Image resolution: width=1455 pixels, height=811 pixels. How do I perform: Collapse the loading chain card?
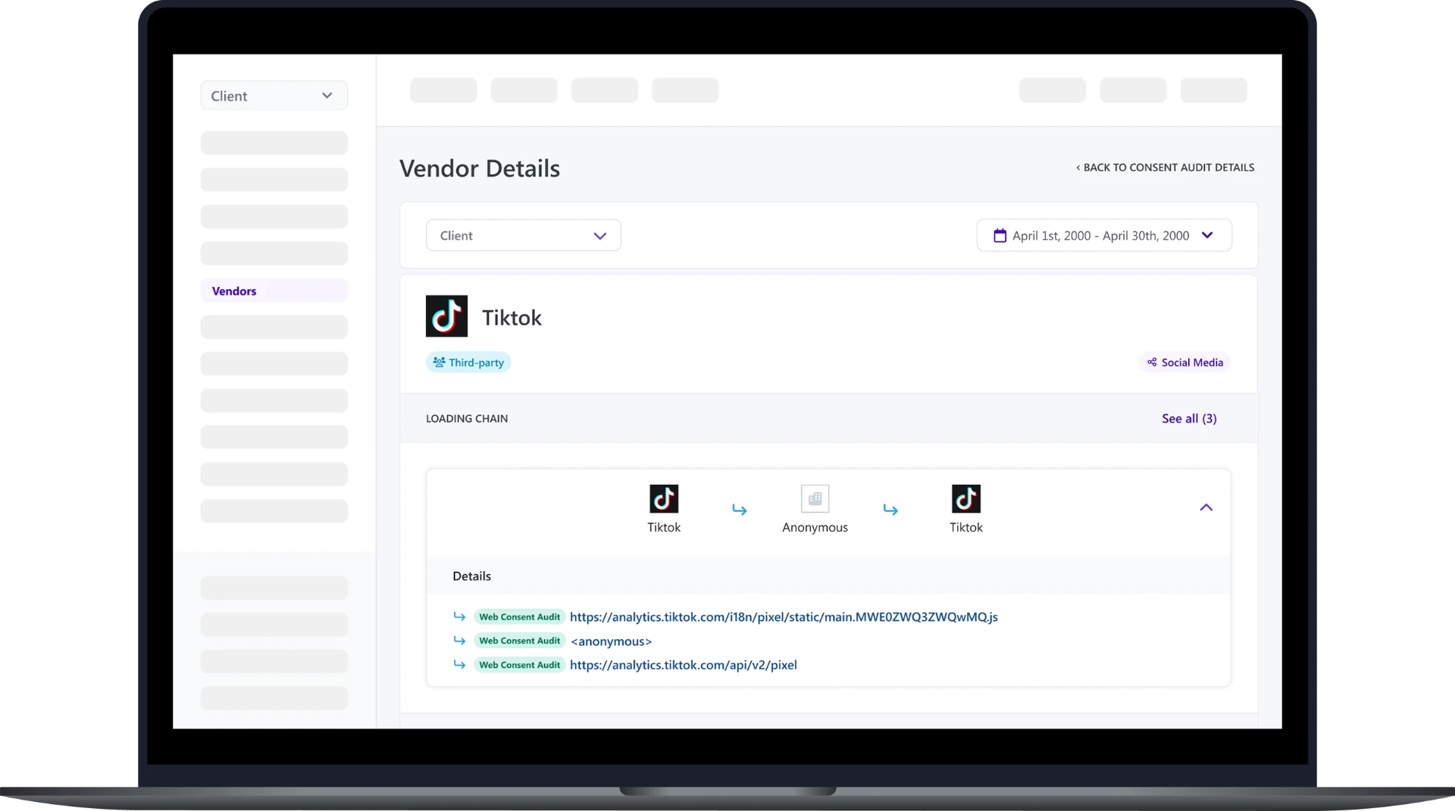point(1206,507)
